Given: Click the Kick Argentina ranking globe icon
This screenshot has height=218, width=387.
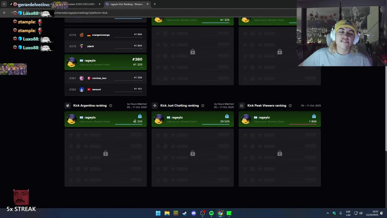Looking at the screenshot, I should click(68, 105).
